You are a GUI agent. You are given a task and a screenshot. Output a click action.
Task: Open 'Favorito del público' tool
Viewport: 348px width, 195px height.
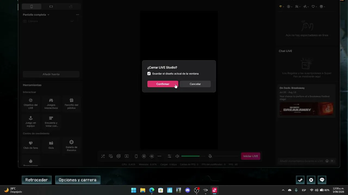click(72, 104)
